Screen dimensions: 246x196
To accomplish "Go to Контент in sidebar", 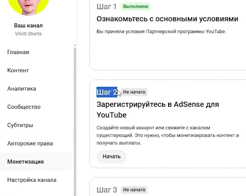I will [18, 70].
